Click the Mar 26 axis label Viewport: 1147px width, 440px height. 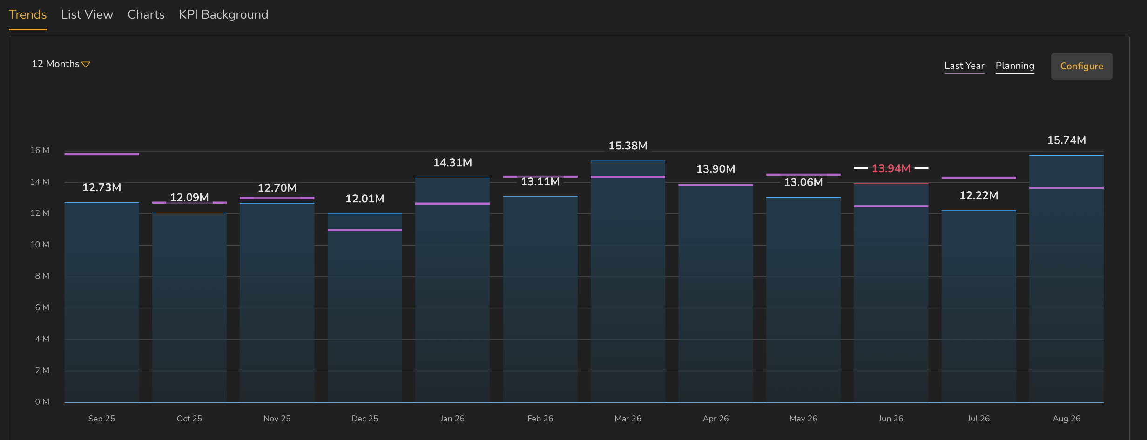(x=628, y=419)
